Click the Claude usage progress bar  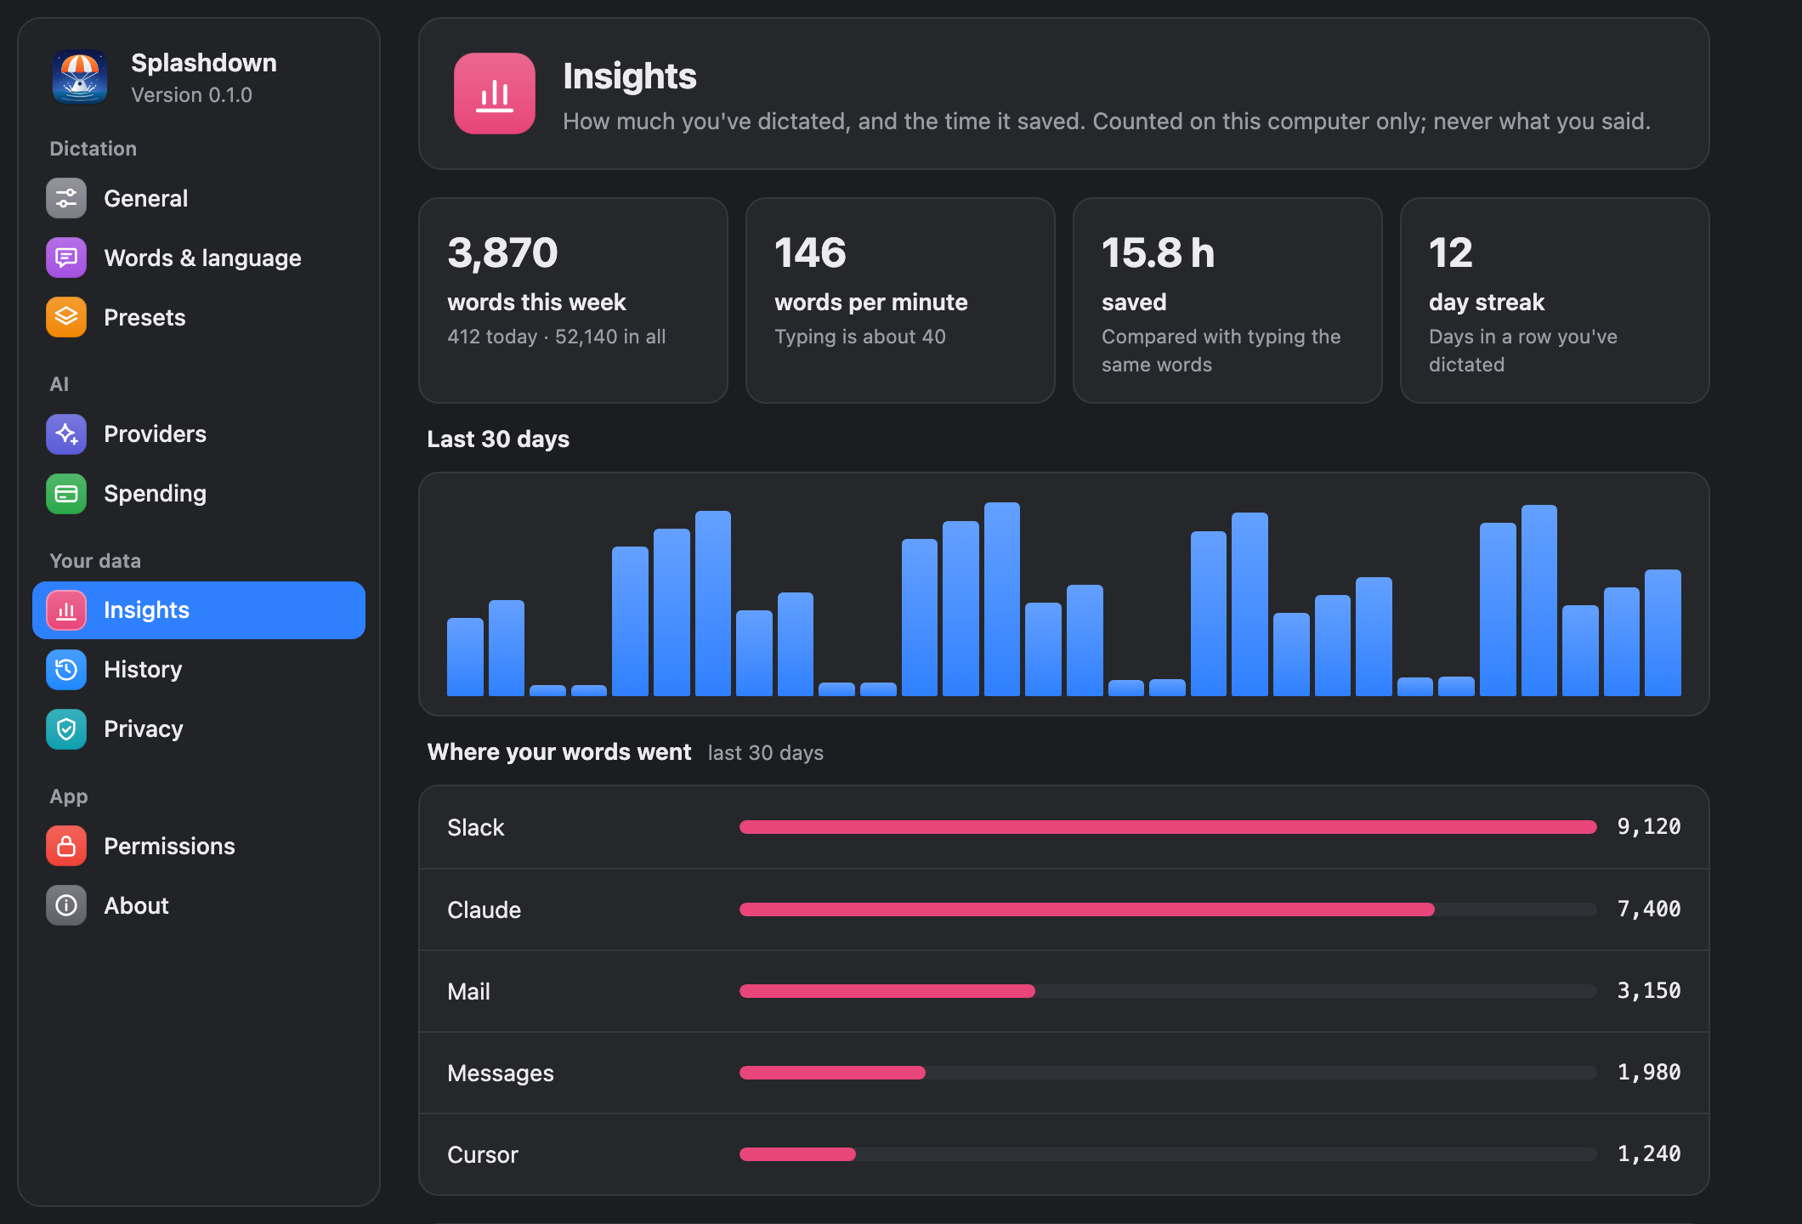pos(1168,909)
